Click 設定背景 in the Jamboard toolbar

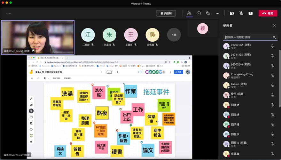point(56,78)
